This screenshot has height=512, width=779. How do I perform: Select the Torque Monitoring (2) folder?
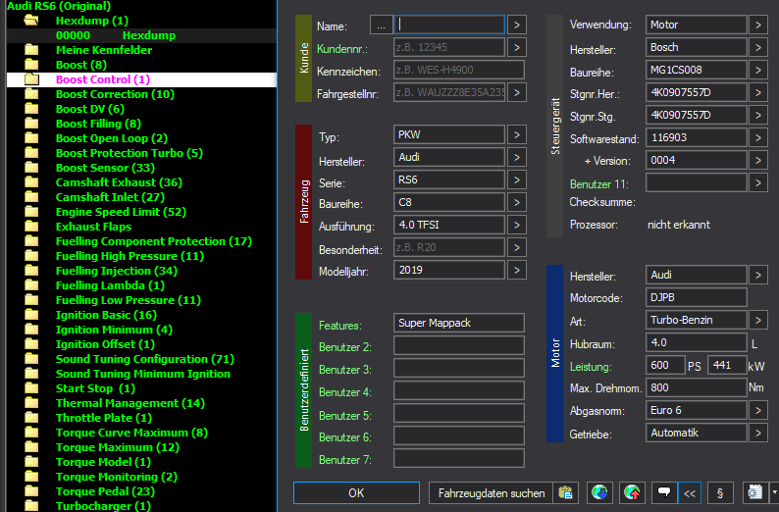[x=116, y=477]
